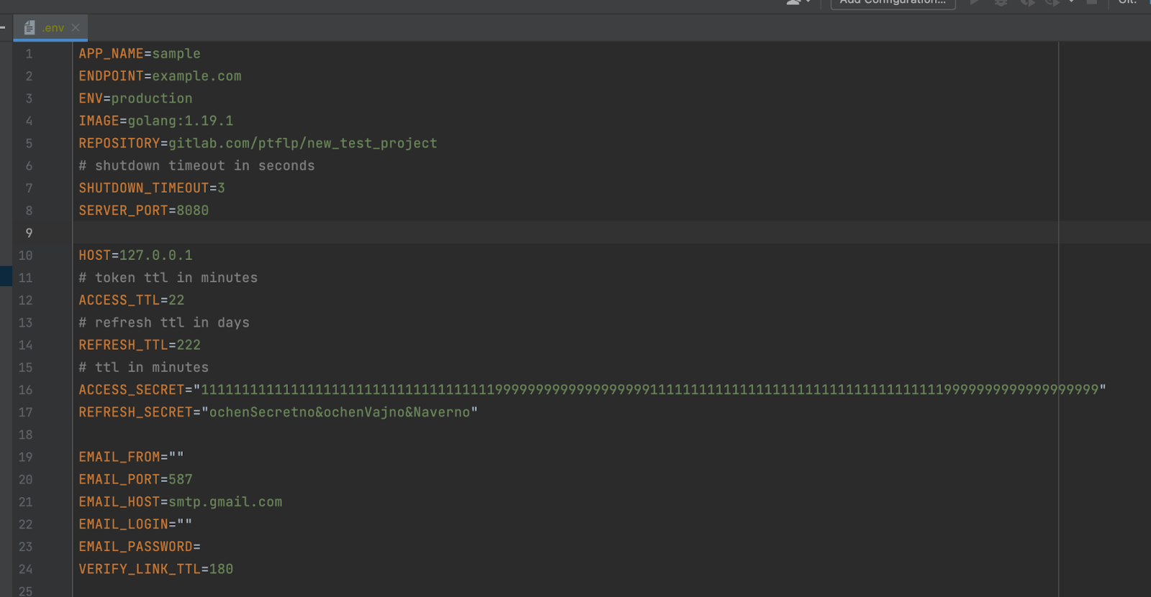Image resolution: width=1151 pixels, height=597 pixels.
Task: Click the Code With Me user icon
Action: (x=793, y=2)
